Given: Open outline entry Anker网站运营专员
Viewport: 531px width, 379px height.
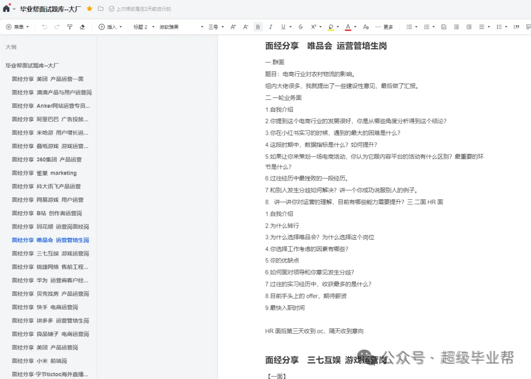Looking at the screenshot, I should point(51,106).
